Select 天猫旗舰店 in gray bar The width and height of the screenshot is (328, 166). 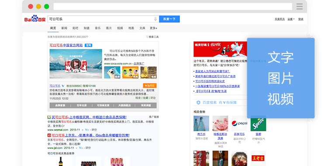coord(124,106)
